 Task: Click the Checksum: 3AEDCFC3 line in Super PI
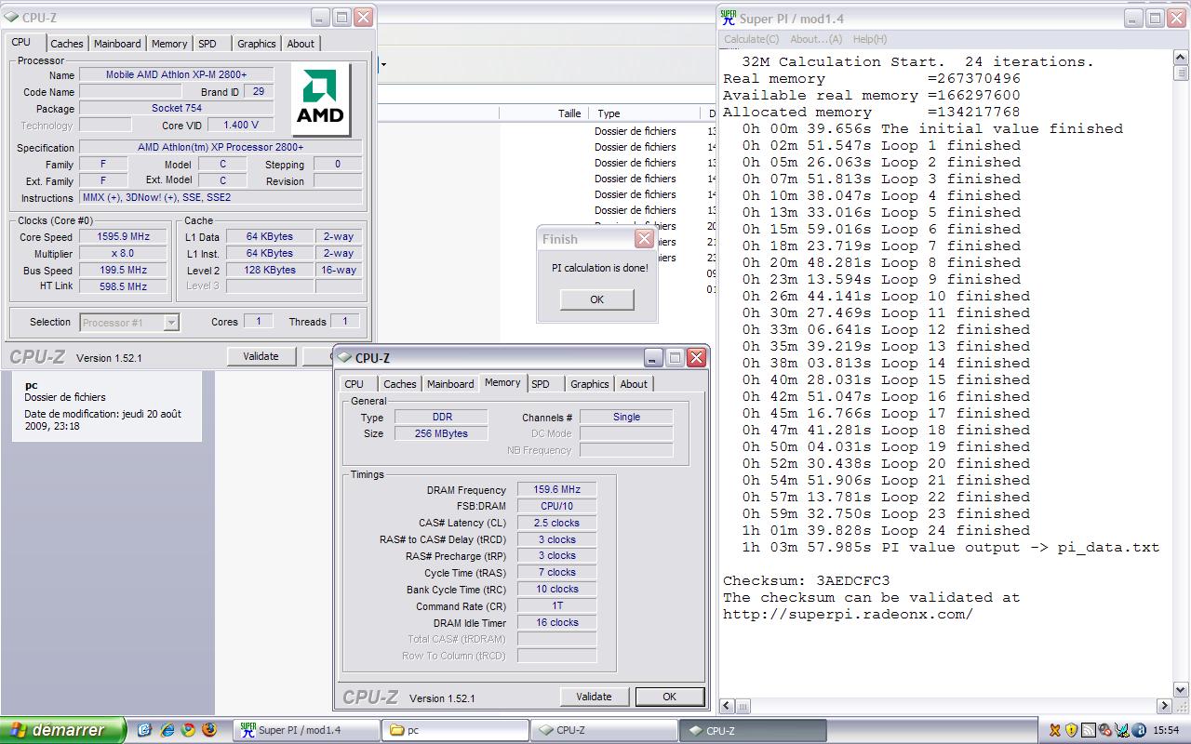pos(807,580)
